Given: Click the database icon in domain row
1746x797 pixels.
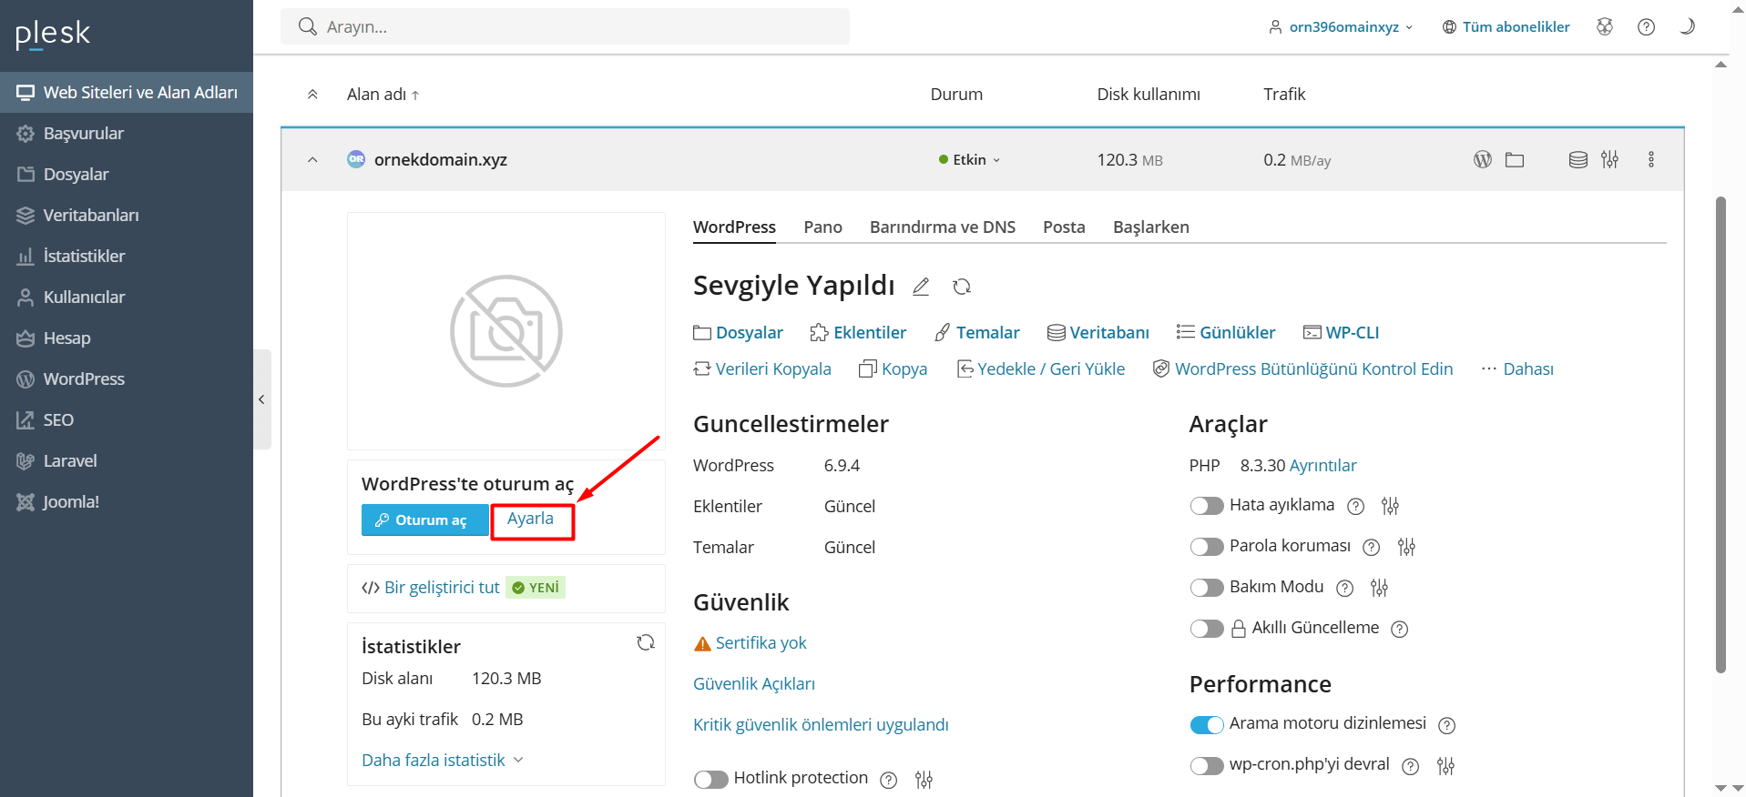Looking at the screenshot, I should pyautogui.click(x=1578, y=159).
